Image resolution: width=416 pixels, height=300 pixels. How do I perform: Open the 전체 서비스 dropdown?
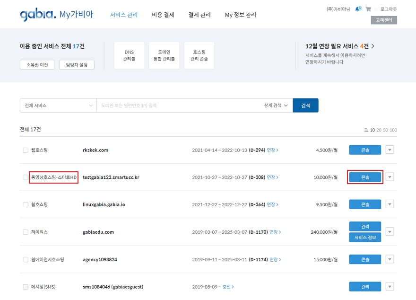(x=58, y=106)
